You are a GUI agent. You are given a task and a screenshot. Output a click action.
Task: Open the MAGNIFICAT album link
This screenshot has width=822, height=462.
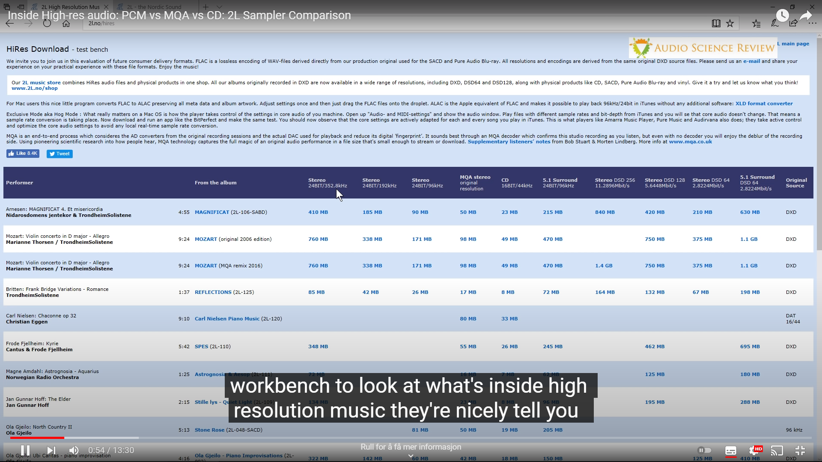click(211, 212)
